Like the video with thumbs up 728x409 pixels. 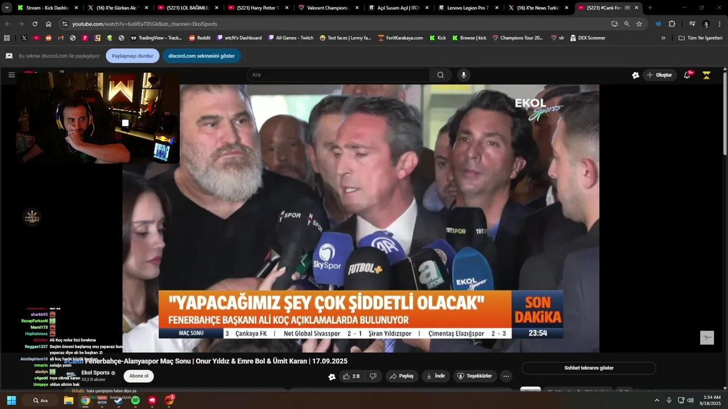point(351,376)
